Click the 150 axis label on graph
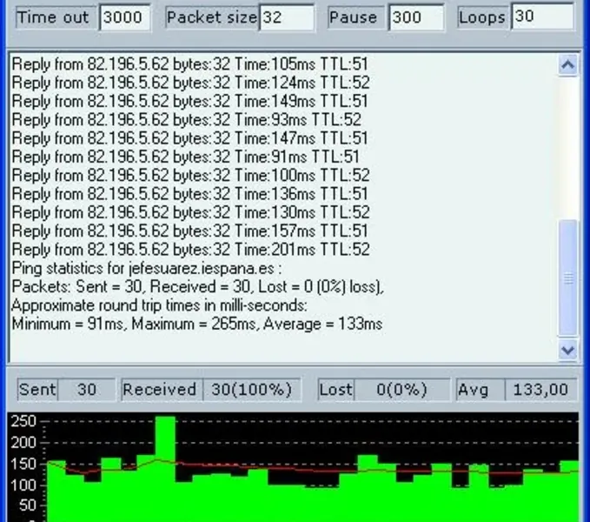 tap(23, 464)
